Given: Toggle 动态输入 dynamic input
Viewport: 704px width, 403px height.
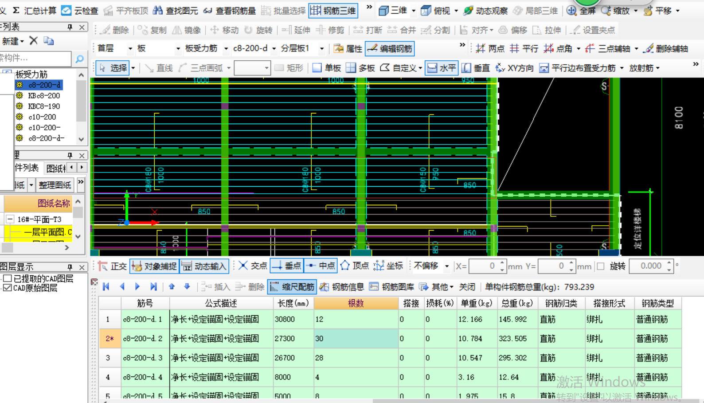Looking at the screenshot, I should 204,266.
